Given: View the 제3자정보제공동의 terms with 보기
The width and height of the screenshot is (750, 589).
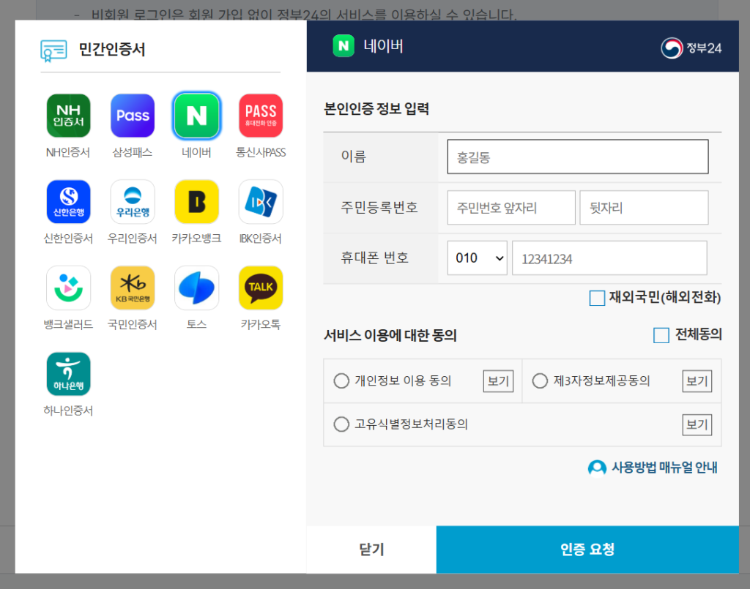Looking at the screenshot, I should click(x=697, y=381).
